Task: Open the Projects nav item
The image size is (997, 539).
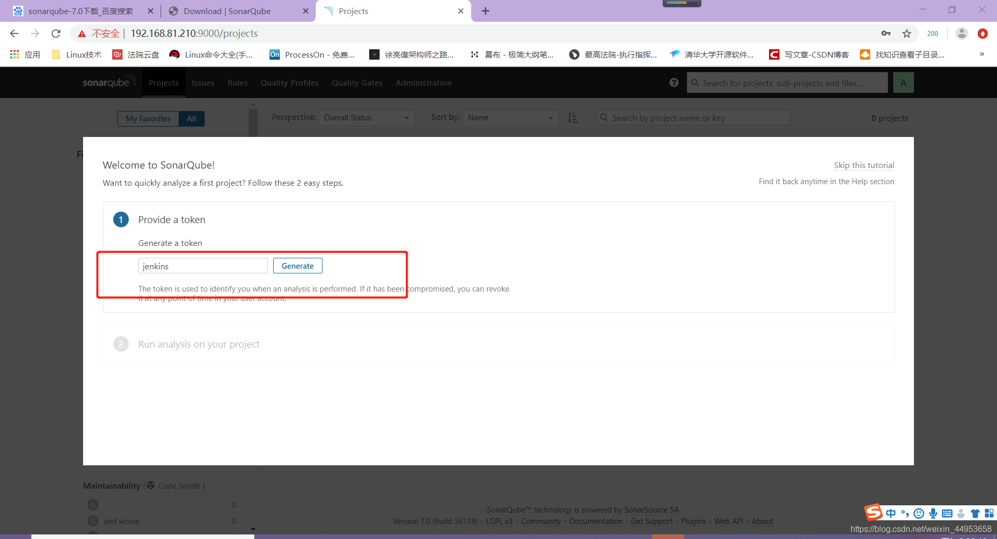Action: [x=164, y=83]
